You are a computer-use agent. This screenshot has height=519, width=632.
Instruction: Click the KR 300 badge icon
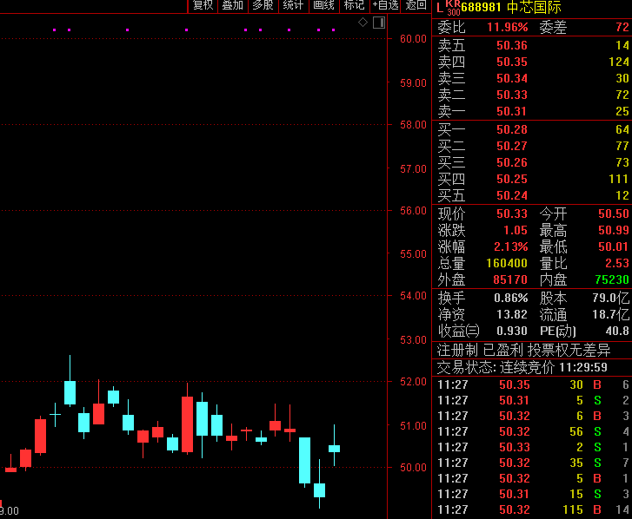pos(453,8)
